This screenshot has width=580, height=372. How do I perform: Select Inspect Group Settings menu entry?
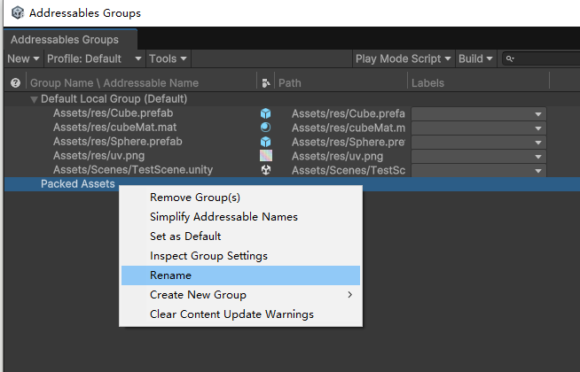coord(241,256)
